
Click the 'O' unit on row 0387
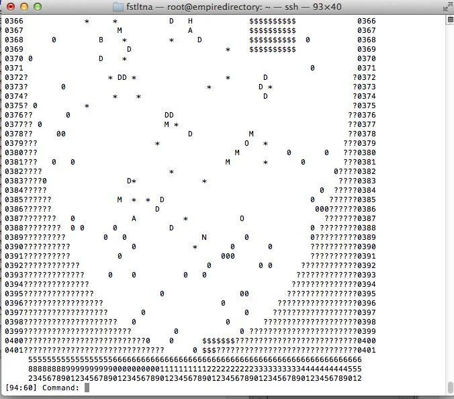pos(242,218)
